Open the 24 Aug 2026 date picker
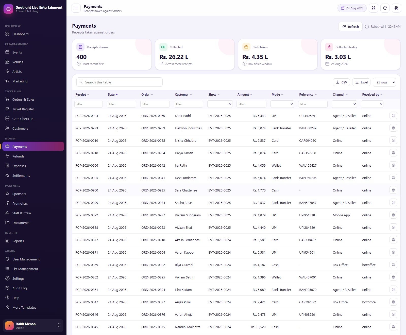Viewport: 406px width, 335px height. pyautogui.click(x=352, y=8)
